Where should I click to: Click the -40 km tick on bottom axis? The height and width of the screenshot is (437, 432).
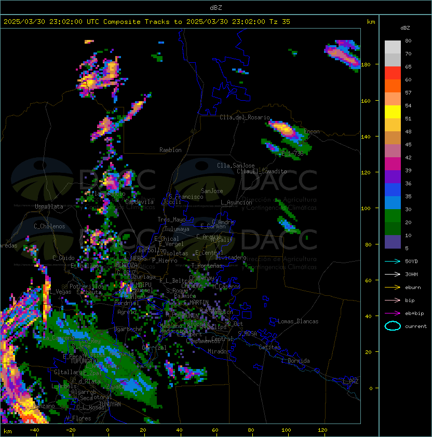(x=34, y=430)
